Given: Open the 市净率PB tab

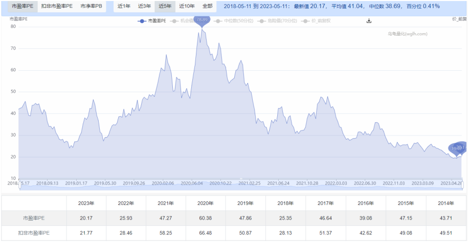Looking at the screenshot, I should pyautogui.click(x=91, y=6).
